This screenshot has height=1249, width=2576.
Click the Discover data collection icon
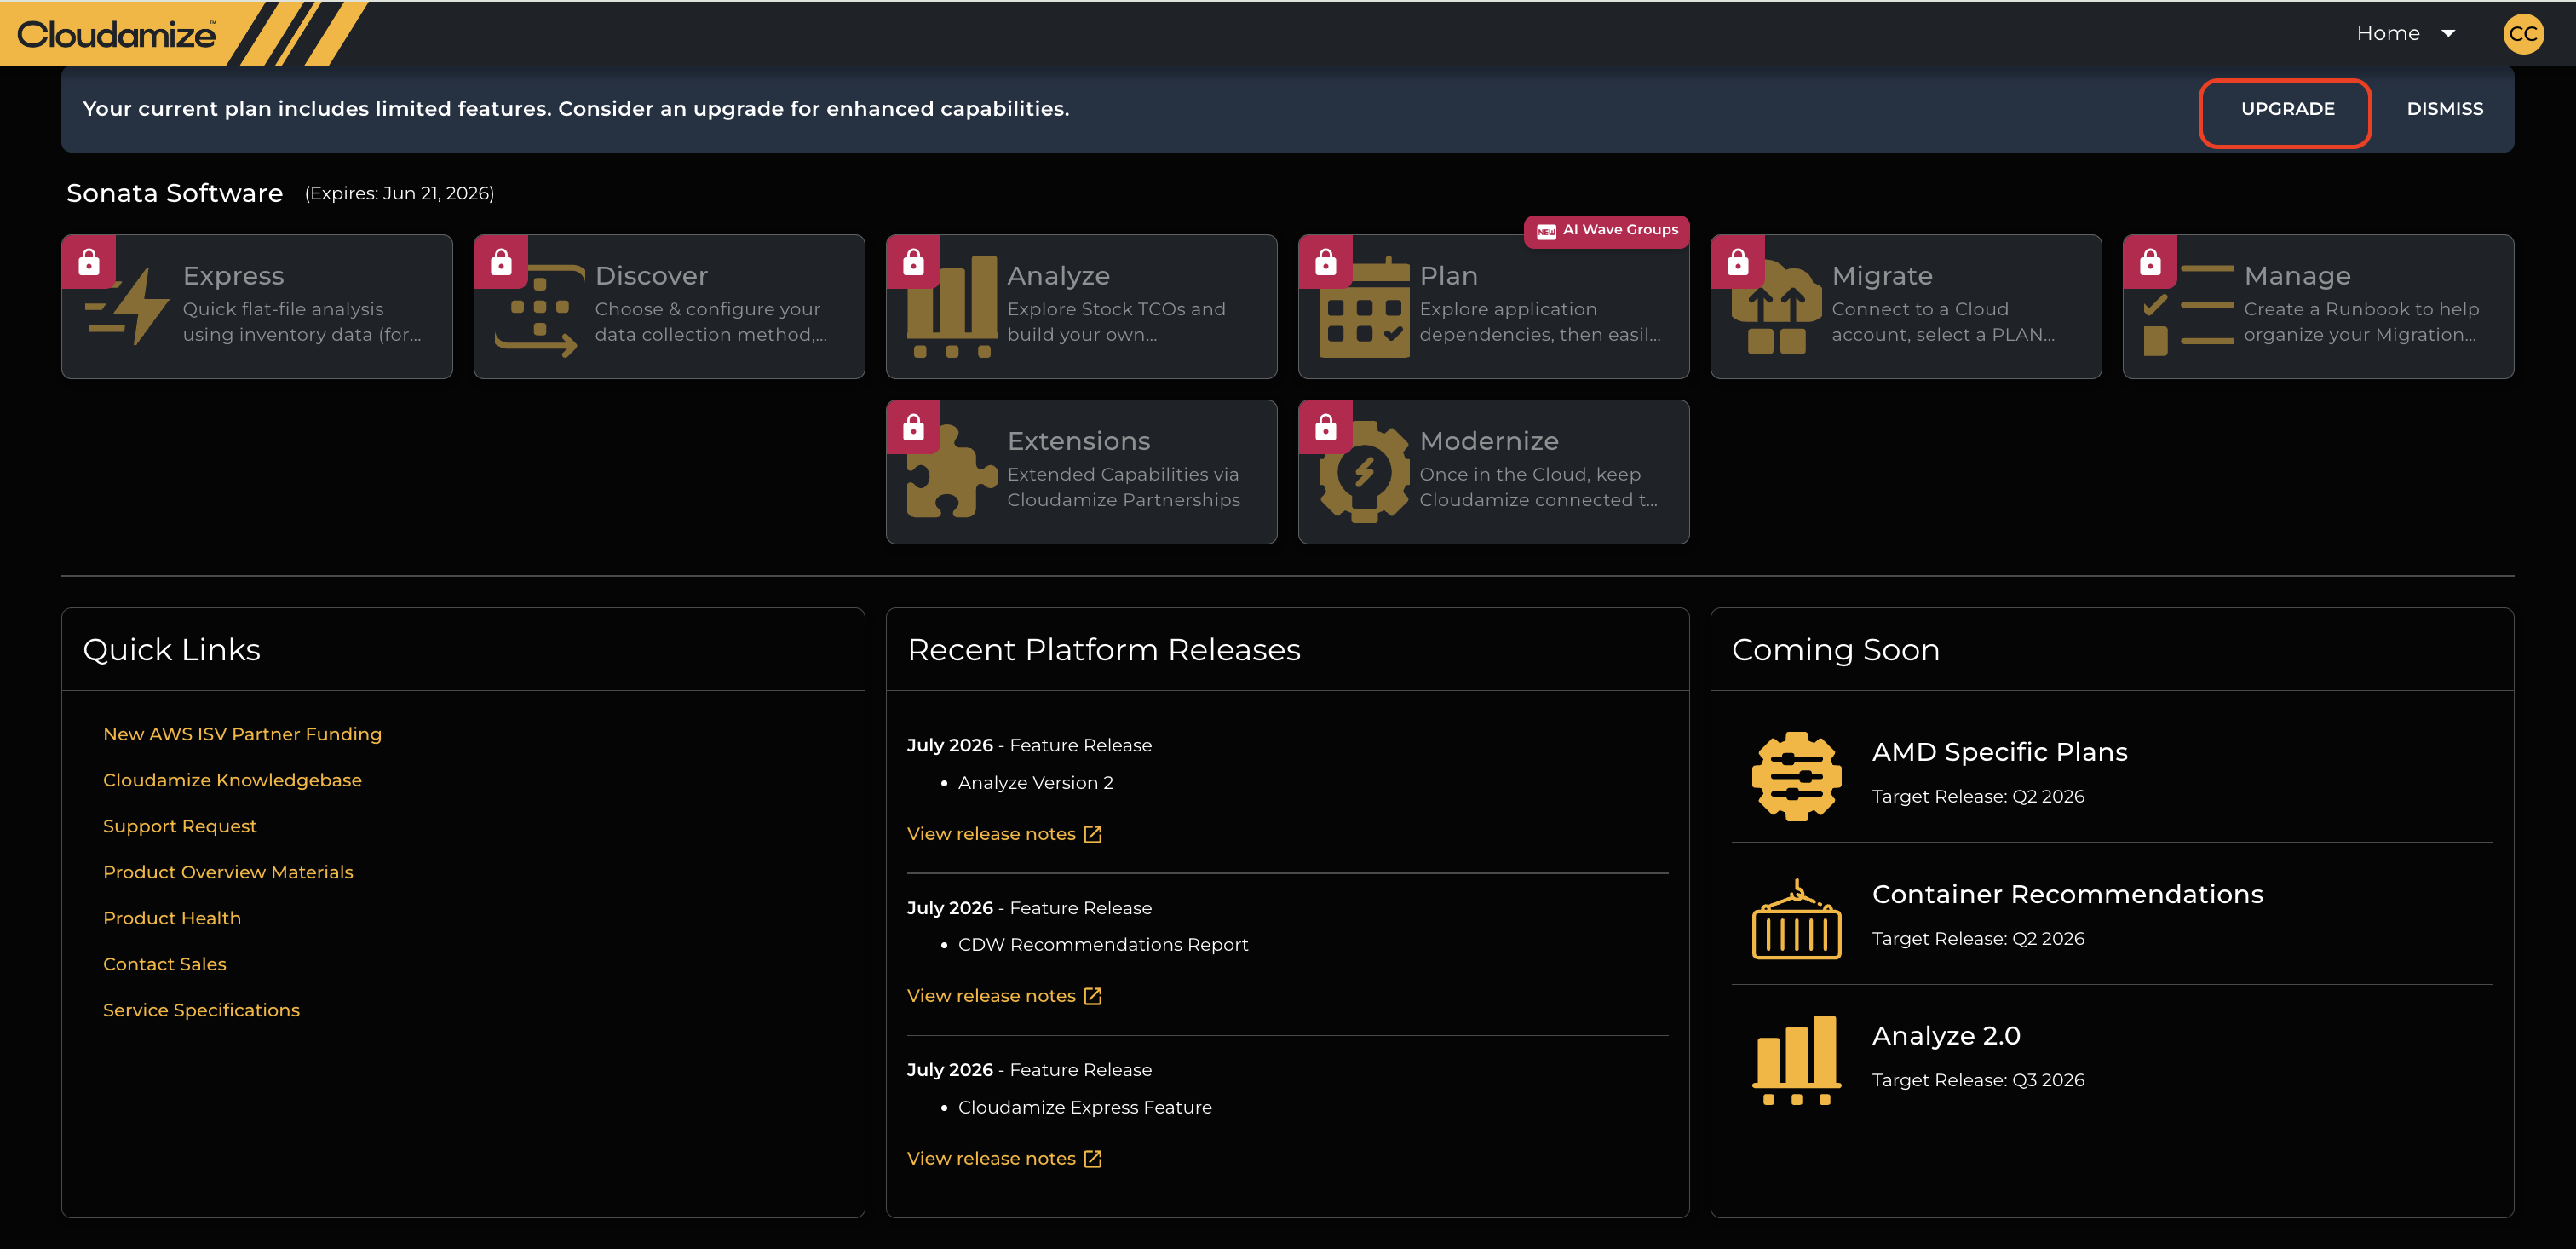point(539,311)
